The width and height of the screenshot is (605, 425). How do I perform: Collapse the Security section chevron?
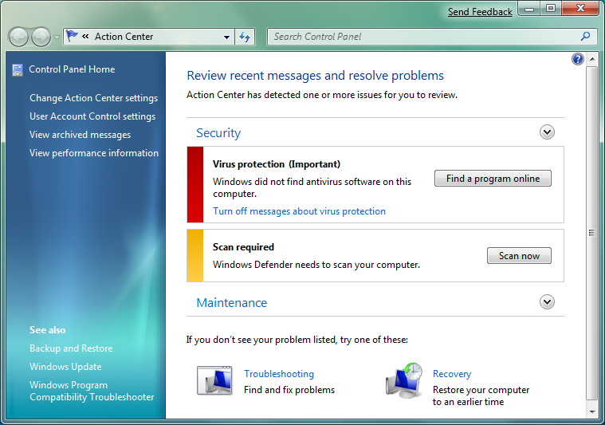coord(547,132)
